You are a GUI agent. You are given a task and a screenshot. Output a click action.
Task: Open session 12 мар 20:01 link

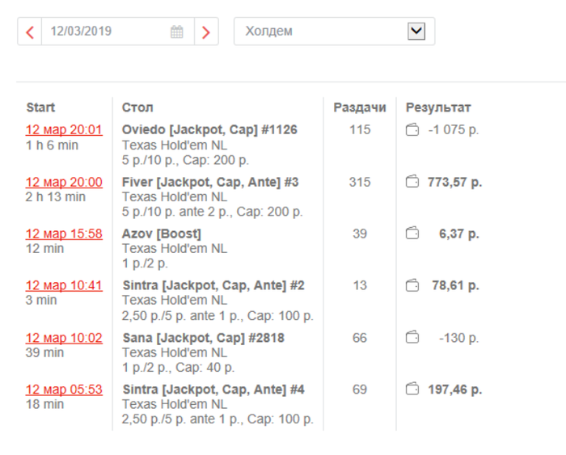(64, 130)
